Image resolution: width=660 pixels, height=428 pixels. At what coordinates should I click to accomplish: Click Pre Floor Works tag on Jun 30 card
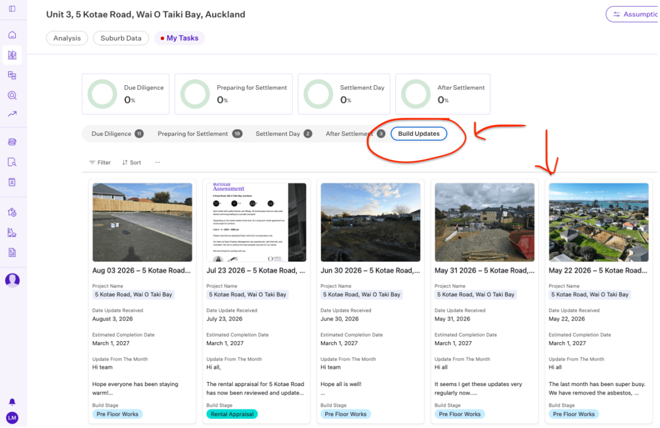click(x=346, y=415)
